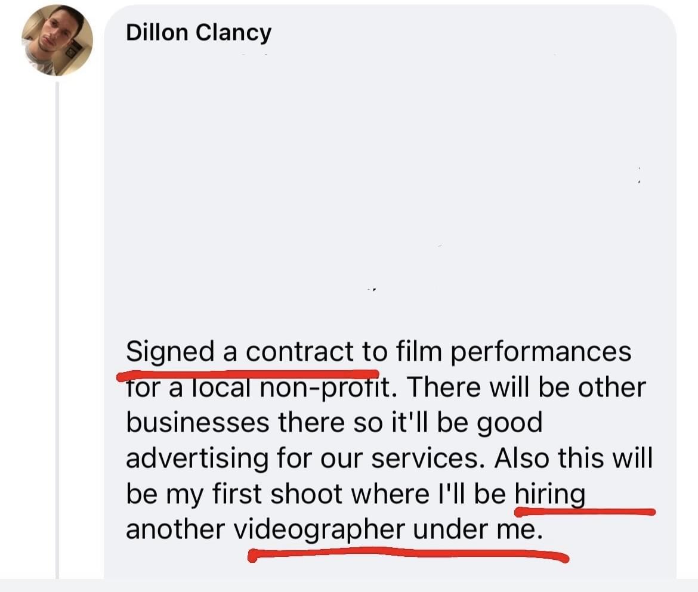Viewport: 698px width, 592px height.
Task: Click the Dillon Clancy commenter name
Action: click(x=199, y=33)
